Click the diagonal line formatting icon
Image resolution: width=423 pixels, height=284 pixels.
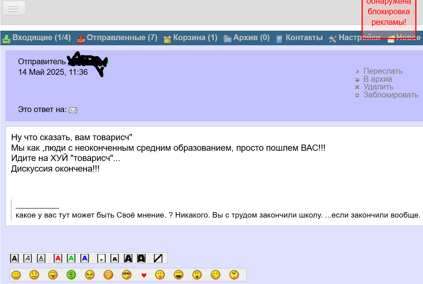[x=157, y=258]
